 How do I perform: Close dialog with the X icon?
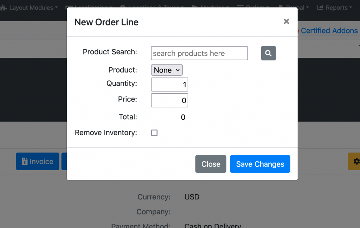(x=286, y=21)
